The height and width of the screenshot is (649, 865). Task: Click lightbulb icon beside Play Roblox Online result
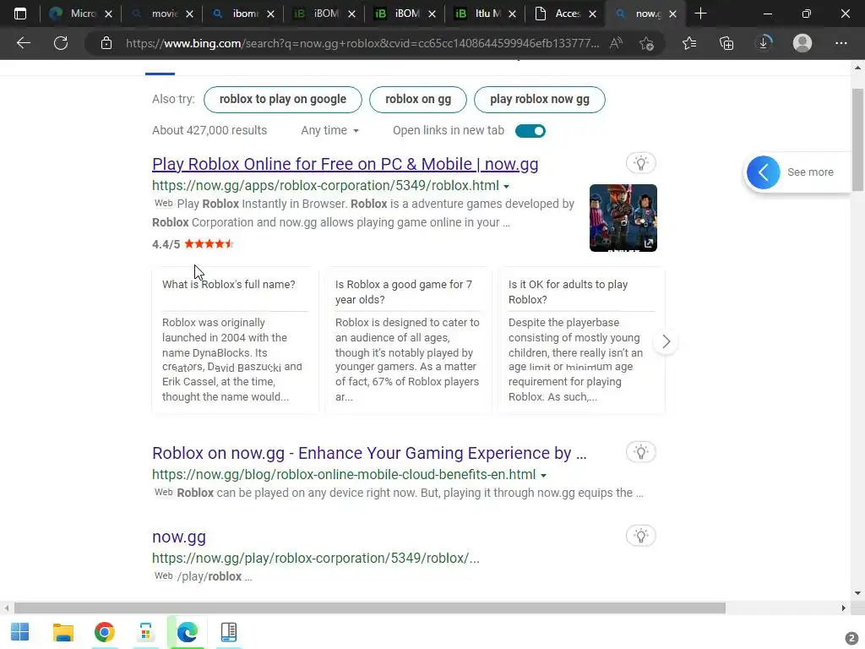click(640, 163)
